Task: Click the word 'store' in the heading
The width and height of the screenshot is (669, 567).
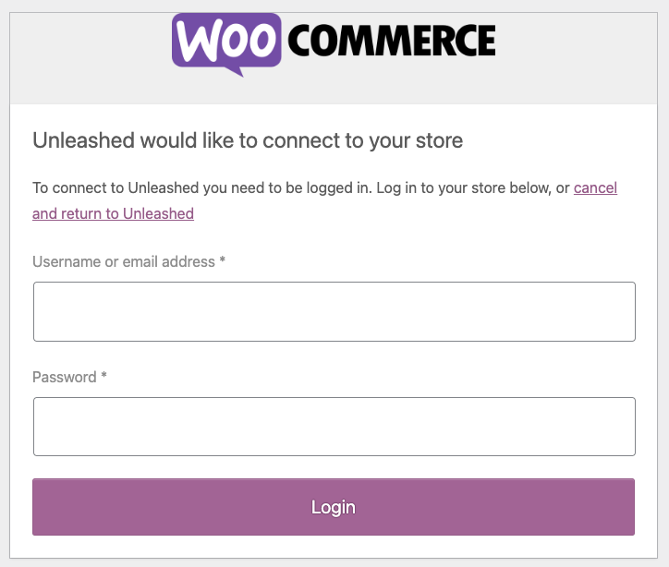Action: pyautogui.click(x=440, y=140)
